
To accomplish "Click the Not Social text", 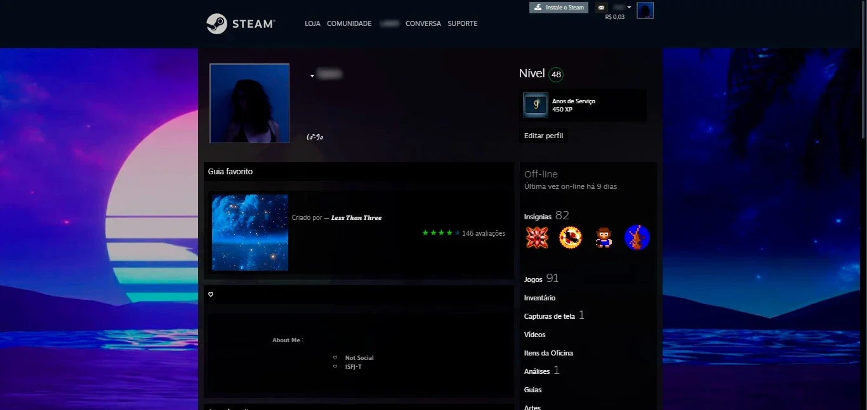I will tap(359, 358).
